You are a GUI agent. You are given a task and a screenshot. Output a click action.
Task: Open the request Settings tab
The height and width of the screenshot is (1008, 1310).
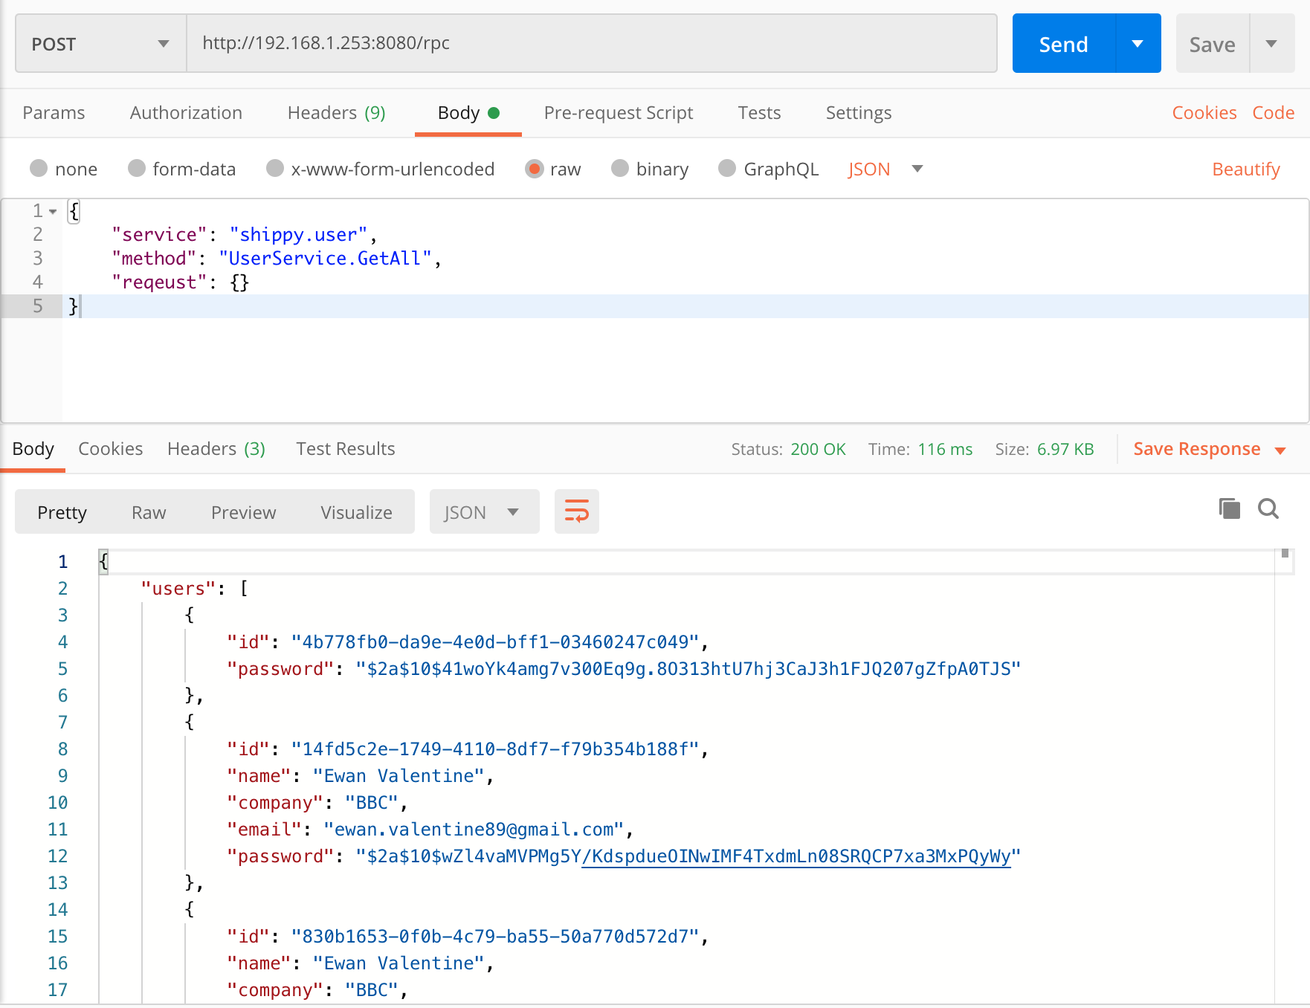[859, 113]
